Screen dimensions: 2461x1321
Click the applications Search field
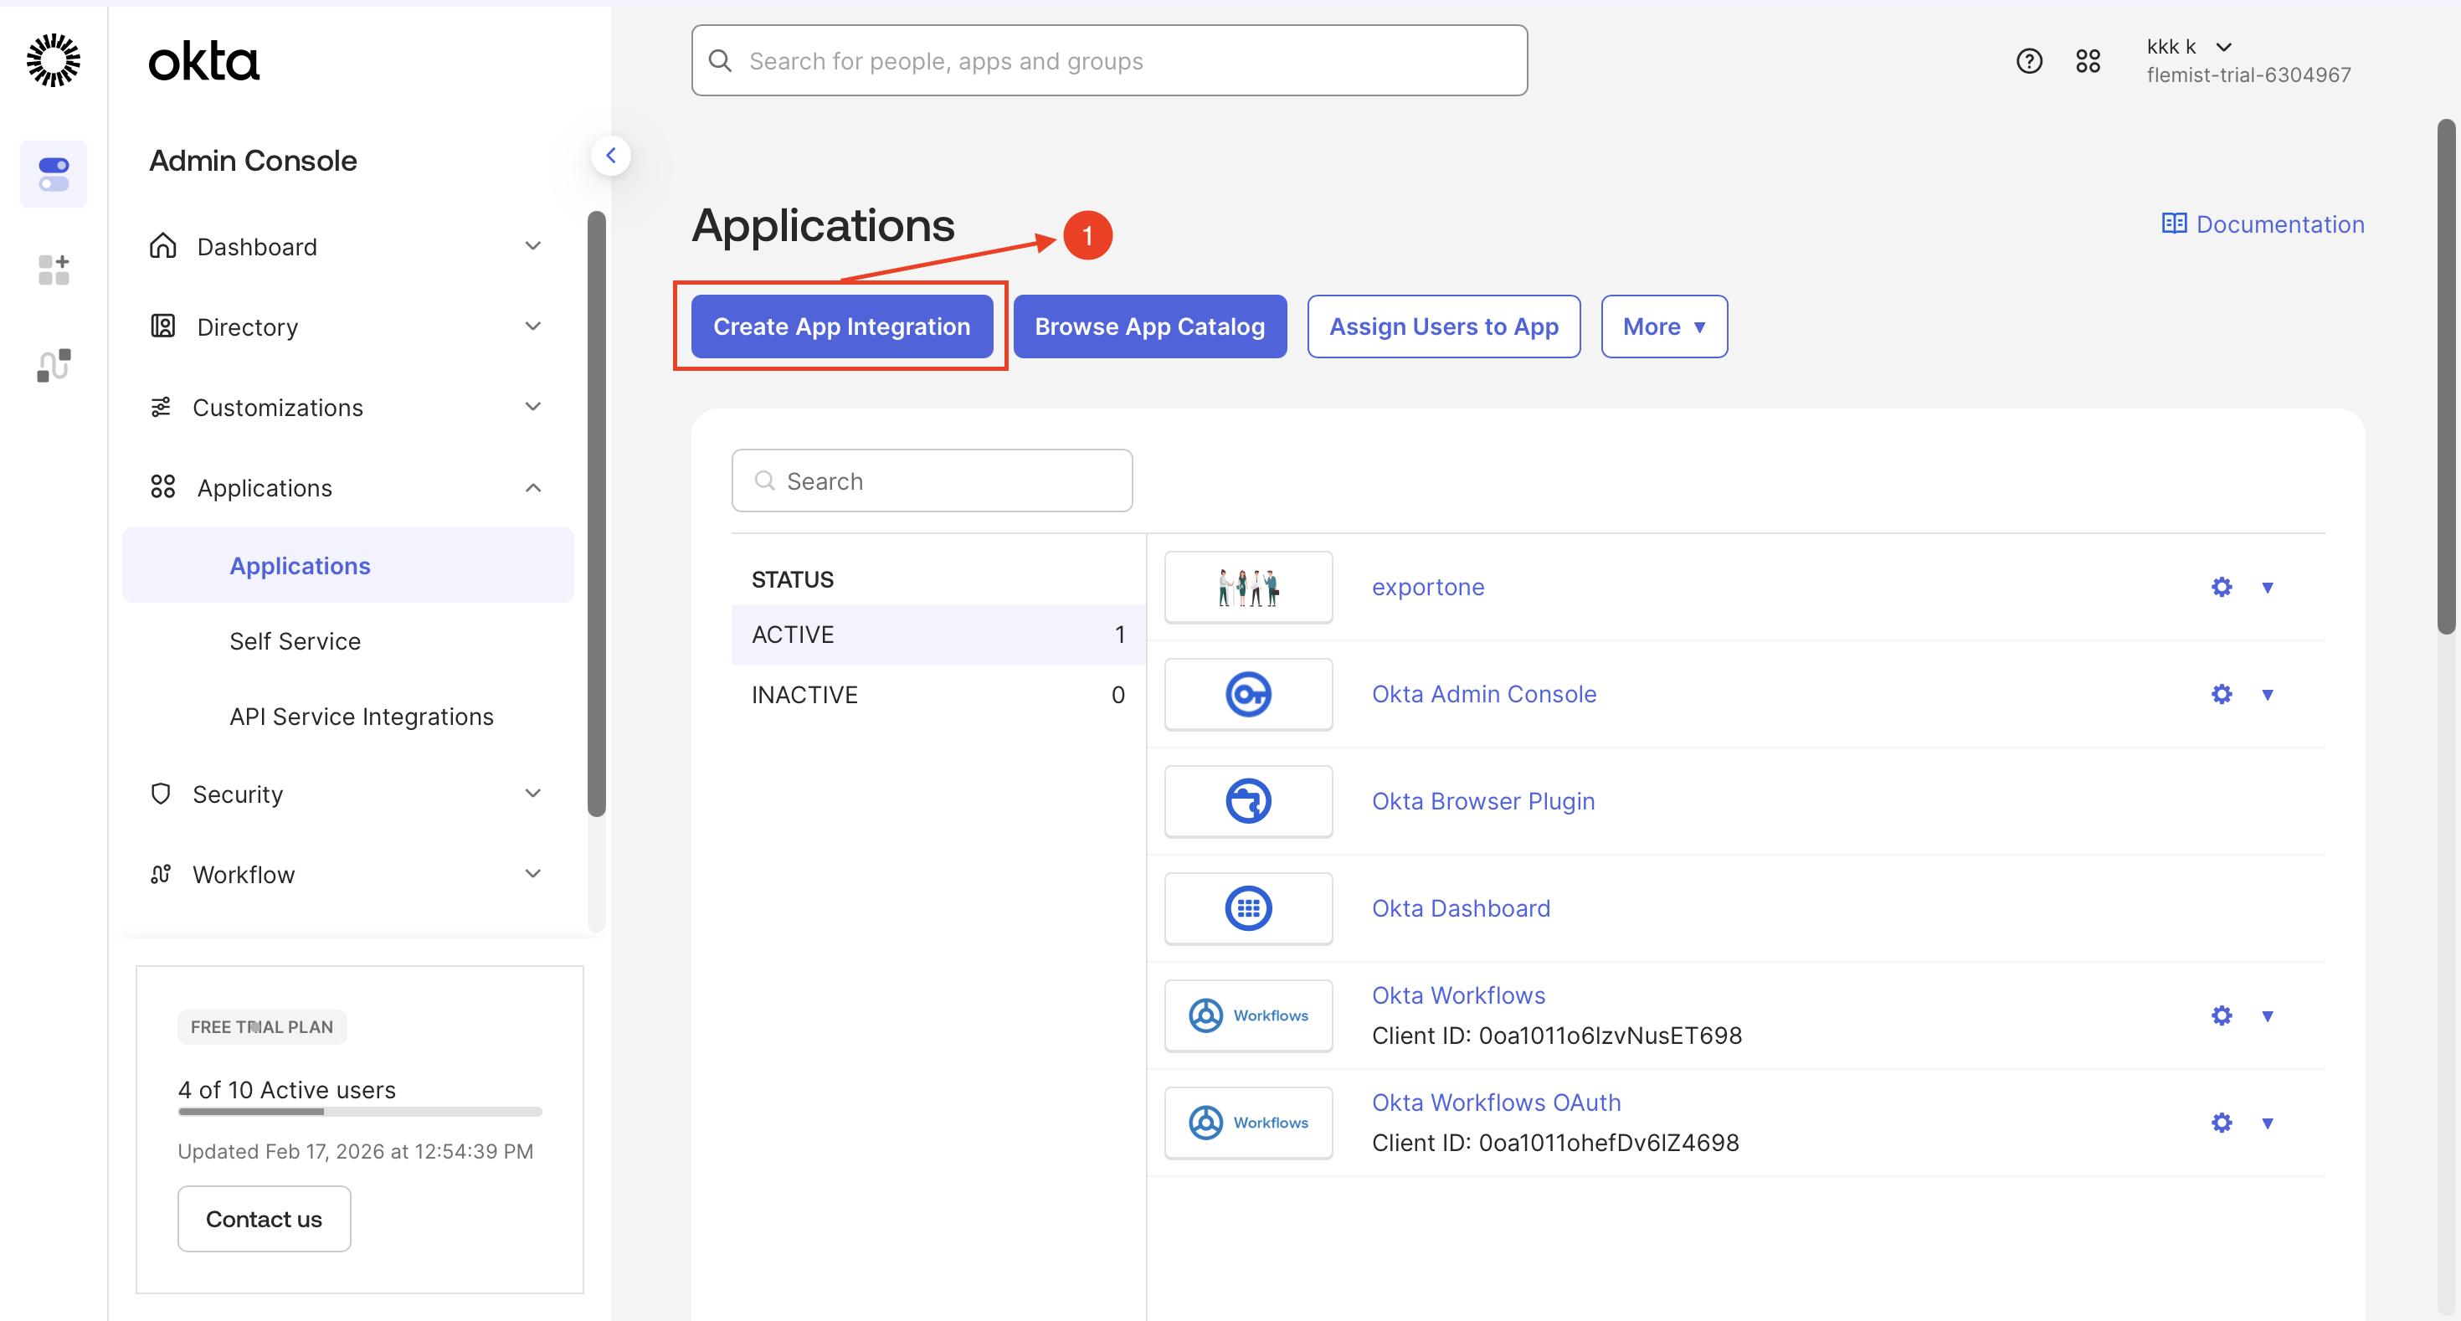[x=932, y=481]
